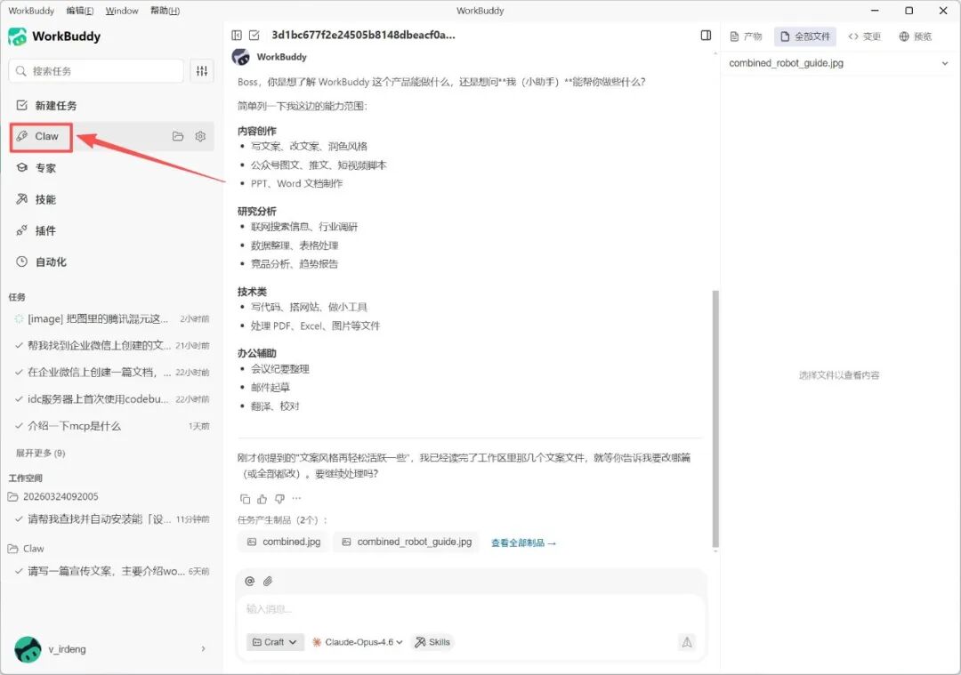Open Claw settings gear icon

[x=200, y=137]
